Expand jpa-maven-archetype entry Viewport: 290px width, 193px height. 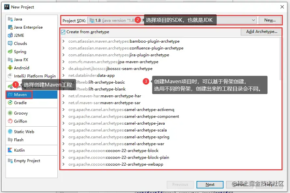(64, 62)
